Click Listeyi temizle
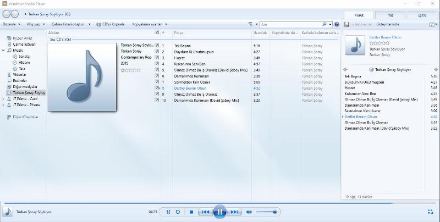 [388, 24]
